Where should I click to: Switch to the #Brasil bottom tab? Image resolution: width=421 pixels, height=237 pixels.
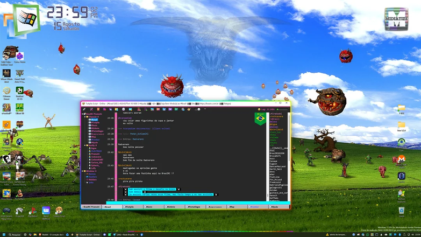click(x=112, y=207)
